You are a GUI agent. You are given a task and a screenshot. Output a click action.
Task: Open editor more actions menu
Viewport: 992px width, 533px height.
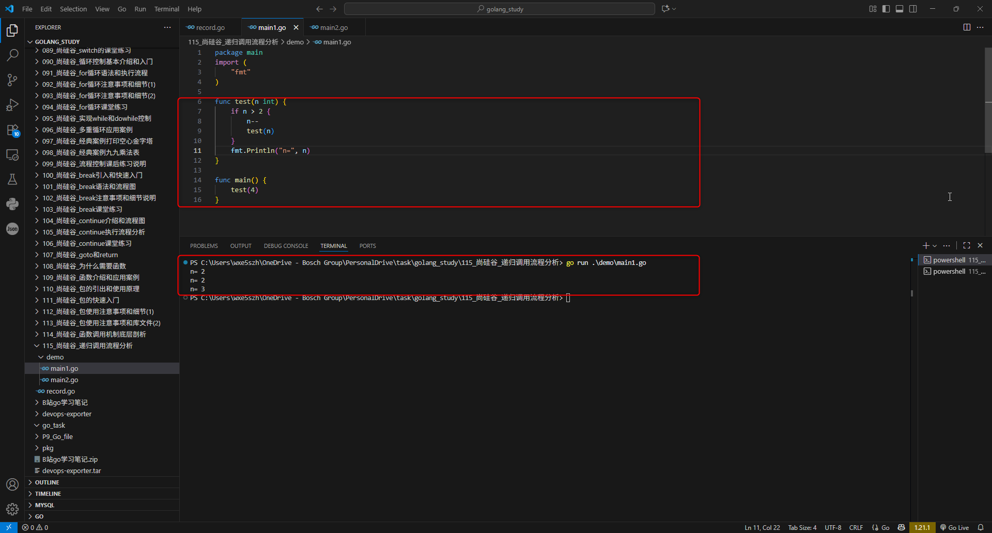pos(980,27)
